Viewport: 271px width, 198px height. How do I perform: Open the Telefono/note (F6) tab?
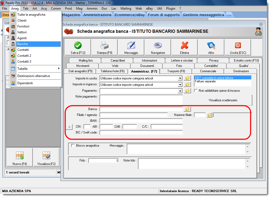point(113,71)
